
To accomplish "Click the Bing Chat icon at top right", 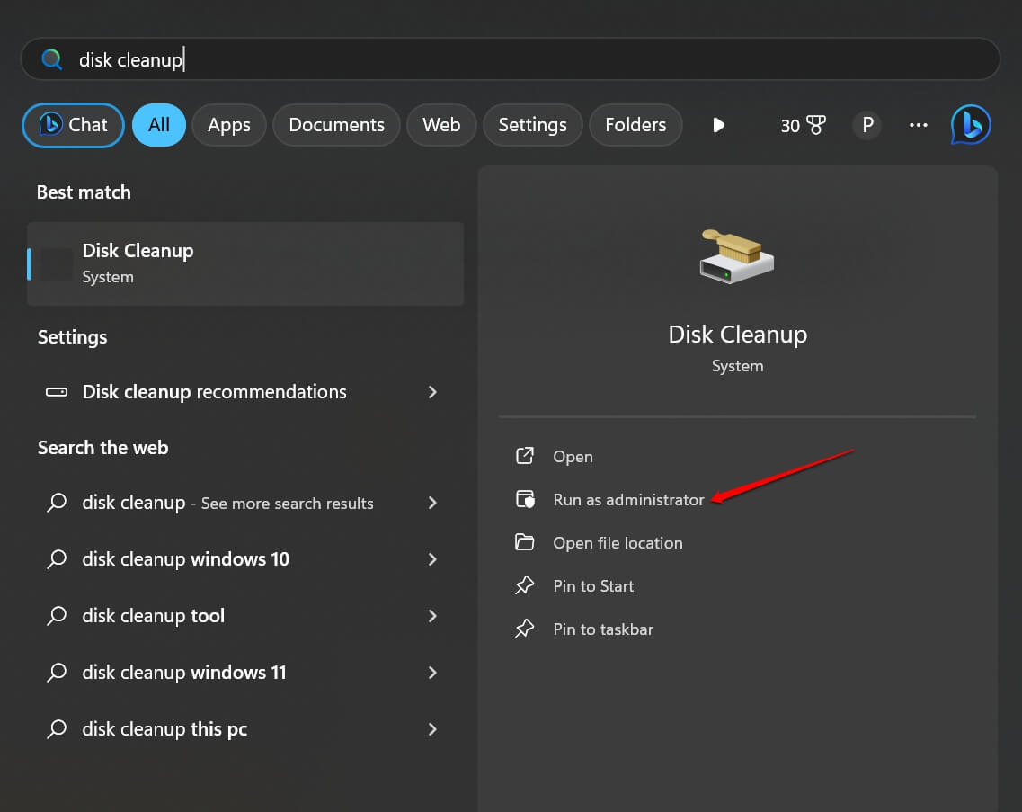I will point(971,125).
